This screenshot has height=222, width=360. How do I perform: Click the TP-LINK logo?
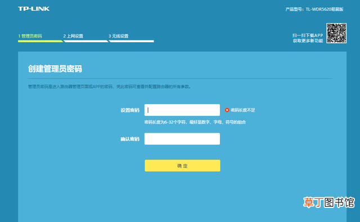click(x=34, y=9)
